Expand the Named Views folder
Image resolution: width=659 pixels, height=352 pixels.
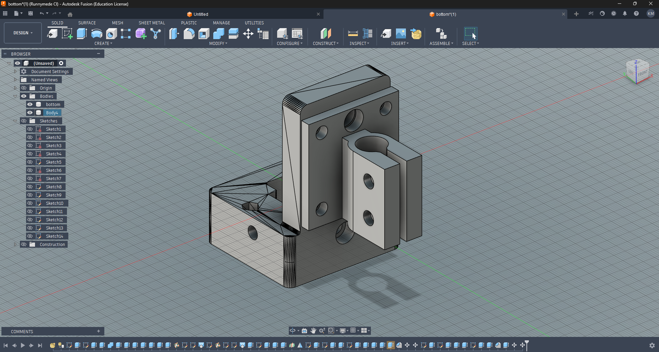15,80
